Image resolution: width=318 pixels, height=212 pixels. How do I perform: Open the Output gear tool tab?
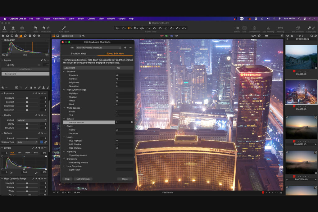tap(39, 36)
